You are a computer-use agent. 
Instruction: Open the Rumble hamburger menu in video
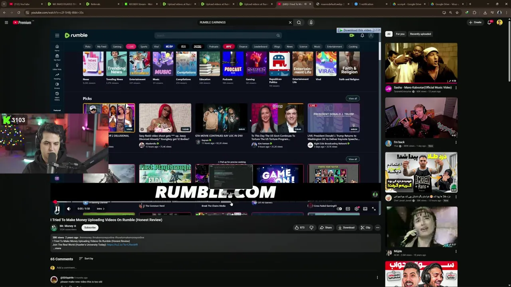click(57, 35)
